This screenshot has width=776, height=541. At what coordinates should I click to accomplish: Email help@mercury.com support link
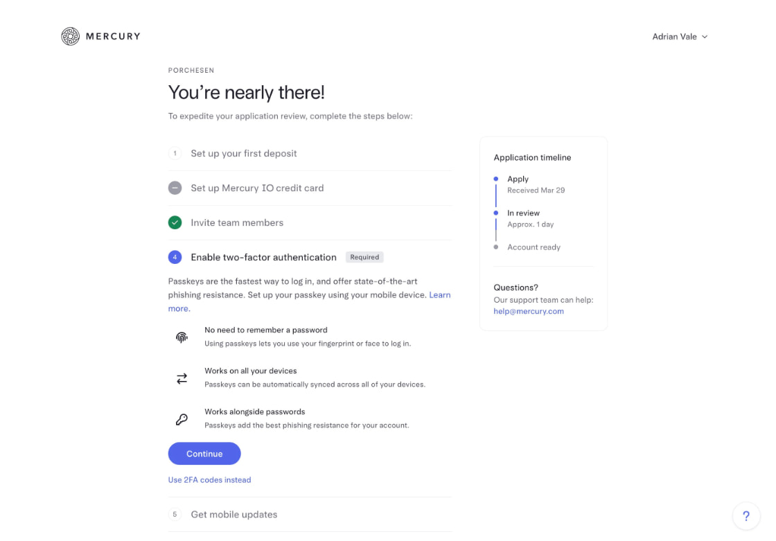pos(529,311)
